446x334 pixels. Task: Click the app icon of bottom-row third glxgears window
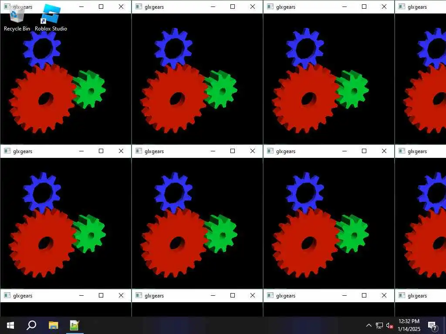[270, 295]
